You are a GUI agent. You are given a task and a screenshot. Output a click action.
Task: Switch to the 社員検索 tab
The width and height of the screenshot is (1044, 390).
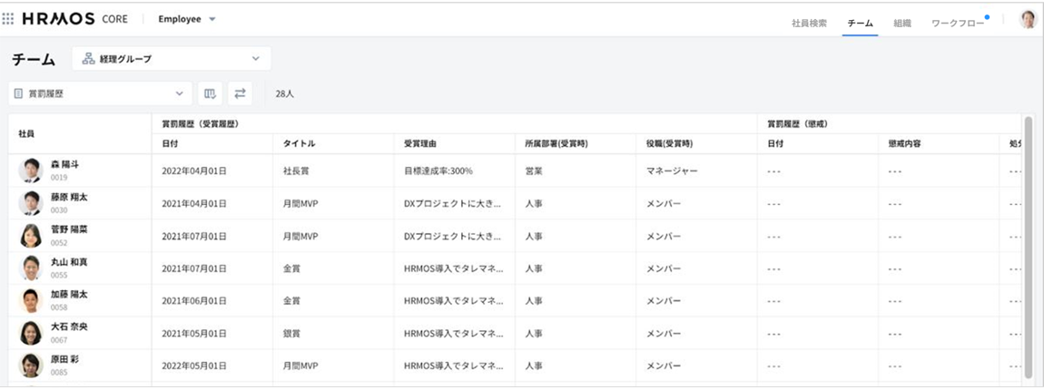point(809,24)
